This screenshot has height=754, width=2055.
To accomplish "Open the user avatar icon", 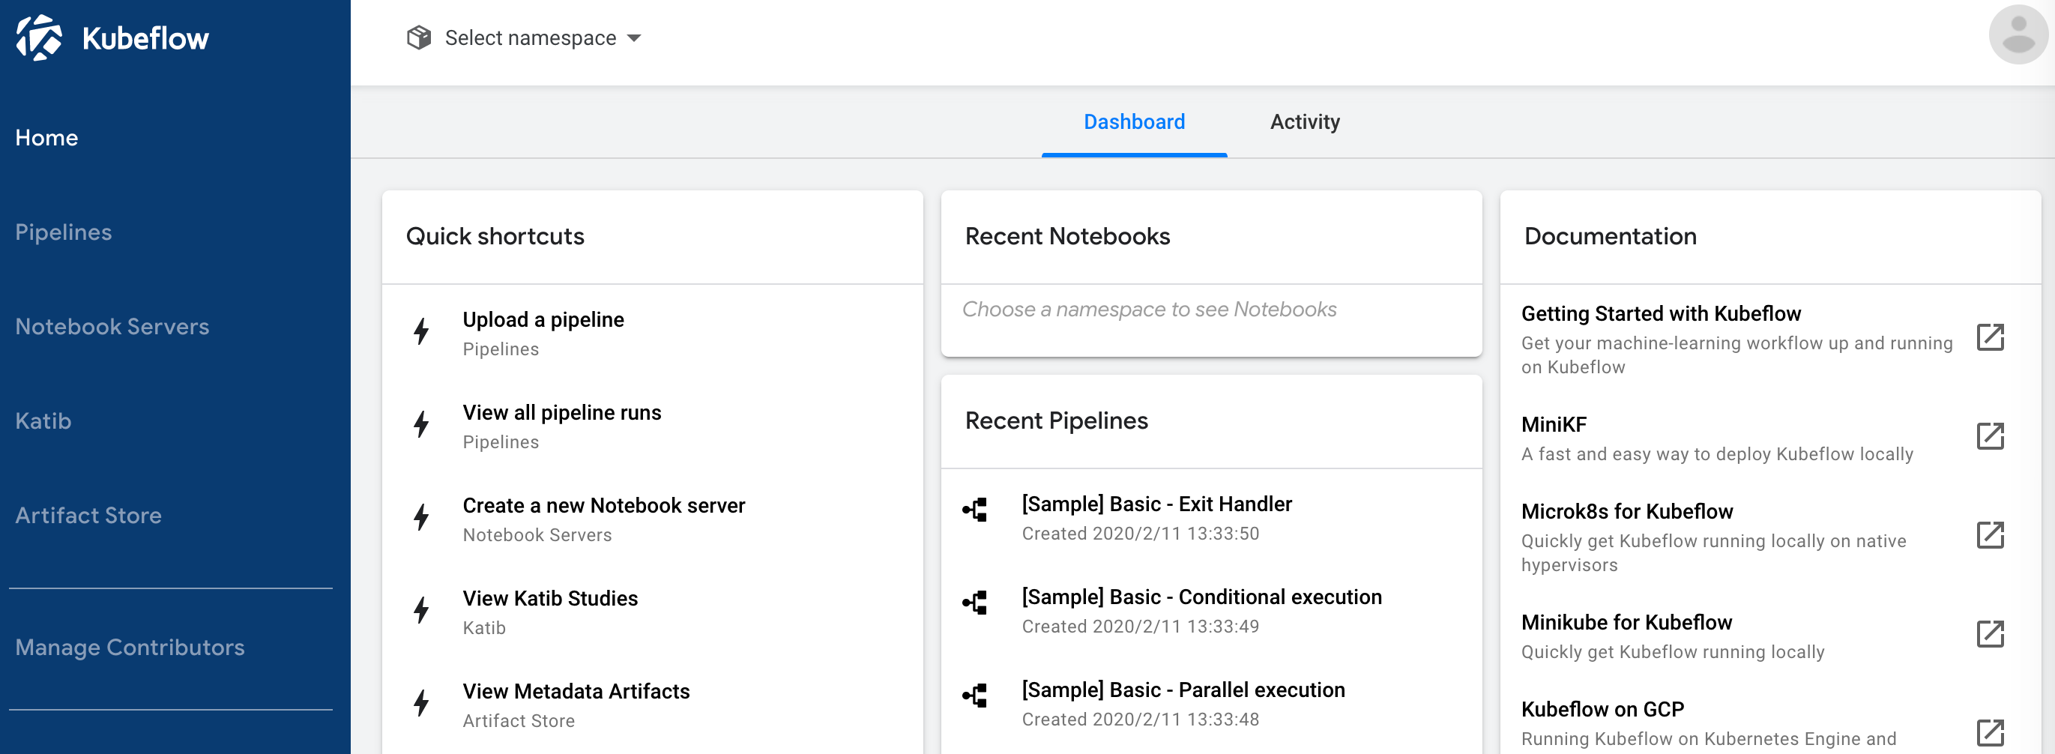I will [x=2018, y=34].
